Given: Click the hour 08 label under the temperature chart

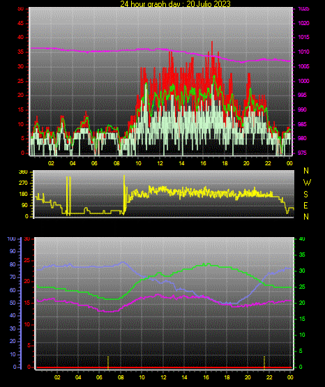Looking at the screenshot, I should (121, 377).
